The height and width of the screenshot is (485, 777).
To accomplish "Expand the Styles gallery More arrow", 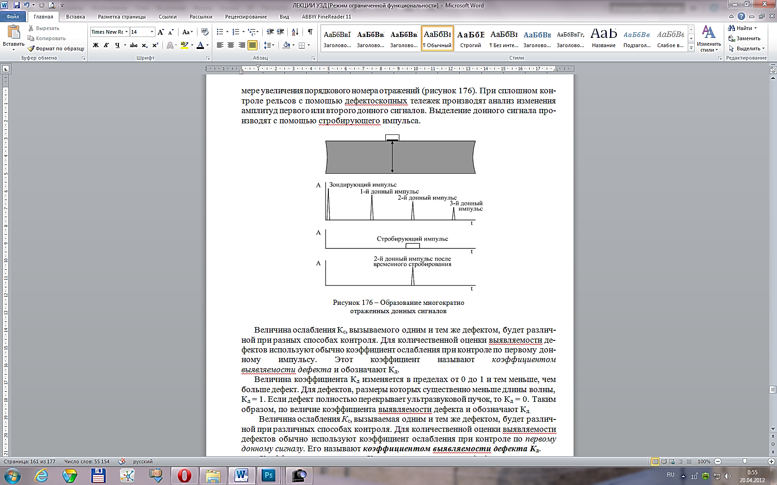I will (x=691, y=48).
